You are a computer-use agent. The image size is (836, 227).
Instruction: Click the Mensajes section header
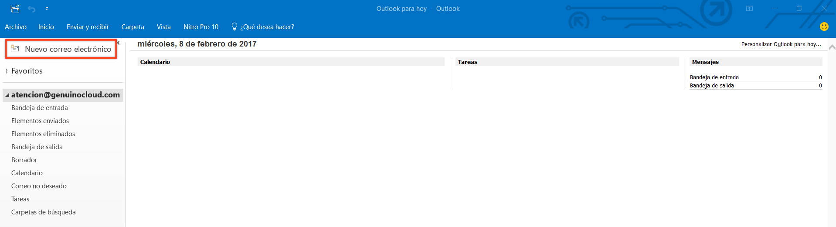point(756,62)
